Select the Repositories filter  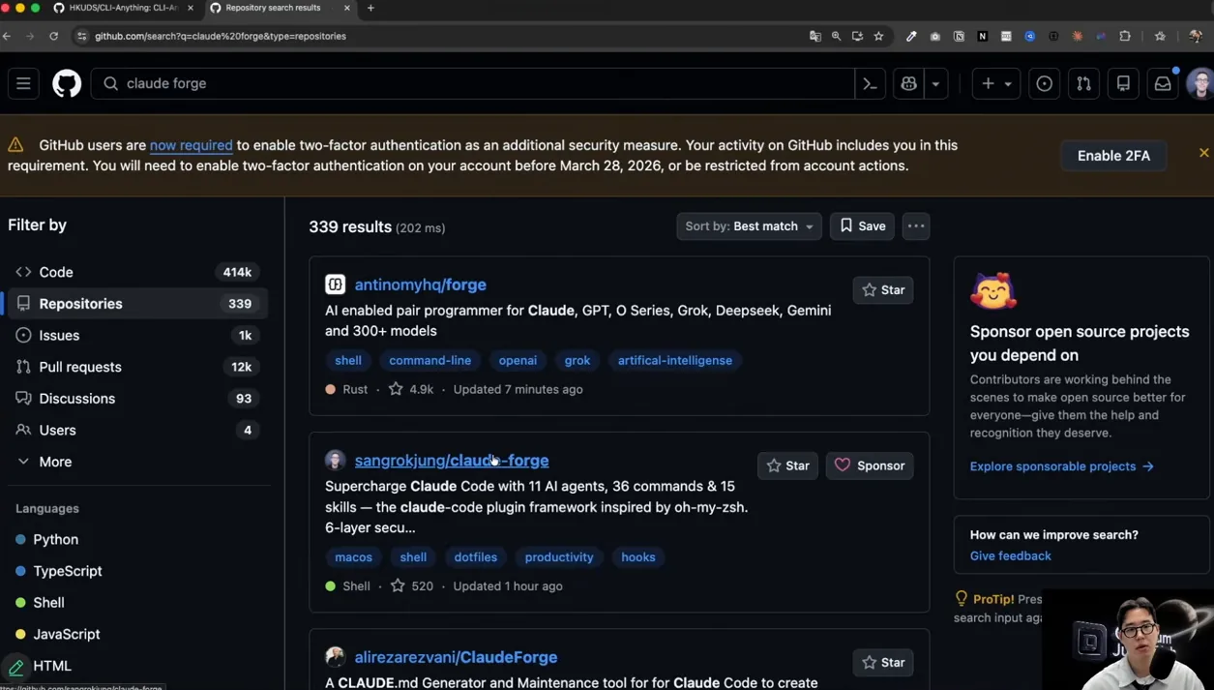(x=137, y=304)
